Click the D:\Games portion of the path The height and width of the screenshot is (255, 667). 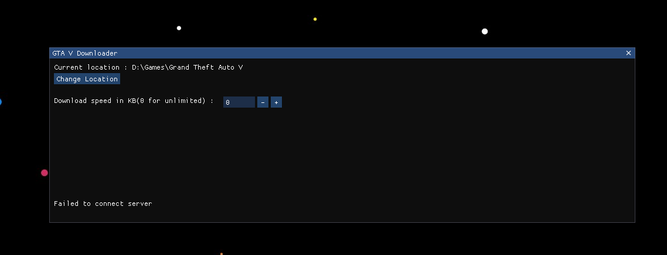tap(148, 67)
